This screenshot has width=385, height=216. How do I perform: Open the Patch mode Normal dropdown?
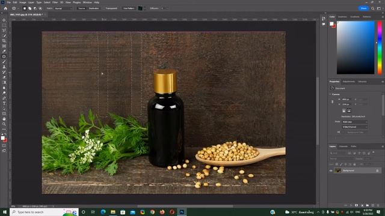tap(63, 8)
